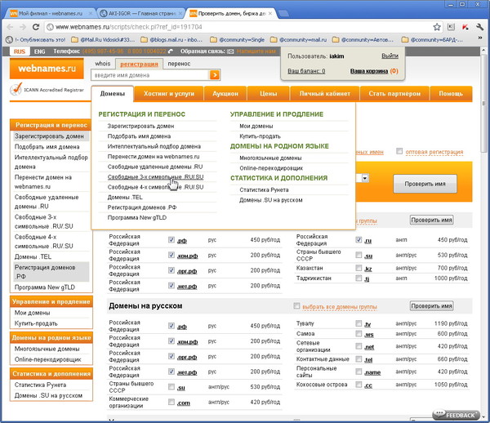Viewport: 490px width, 423px height.
Task: Open the FEEDBACK speech bubble widget
Action: 457,415
